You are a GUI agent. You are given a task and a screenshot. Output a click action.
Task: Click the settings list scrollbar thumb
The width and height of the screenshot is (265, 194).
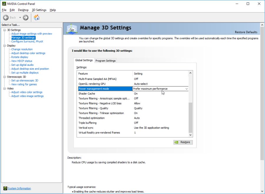[191, 118]
